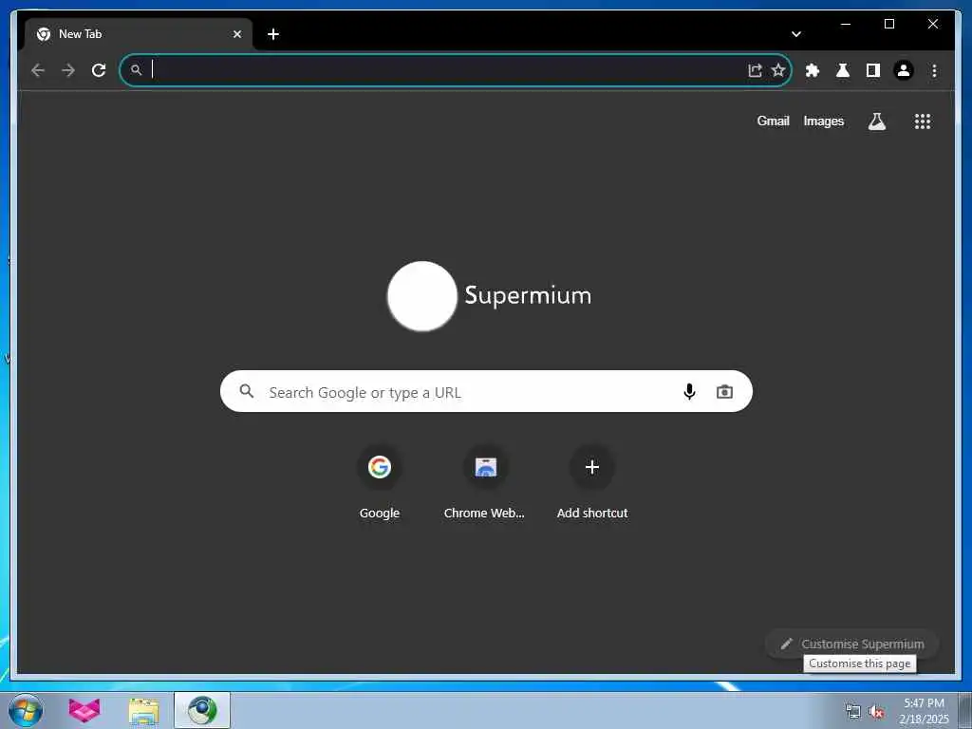
Task: Open the Chrome Web Store shortcut
Action: pyautogui.click(x=485, y=484)
